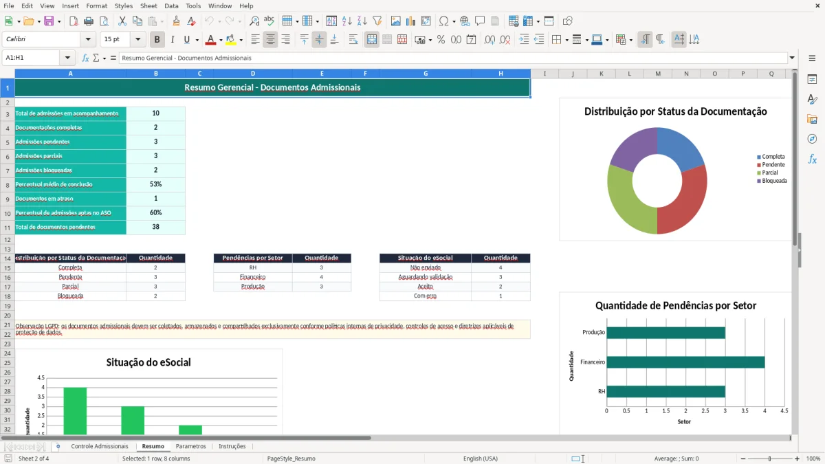This screenshot has height=464, width=825.
Task: Sort descending
Action: click(362, 21)
